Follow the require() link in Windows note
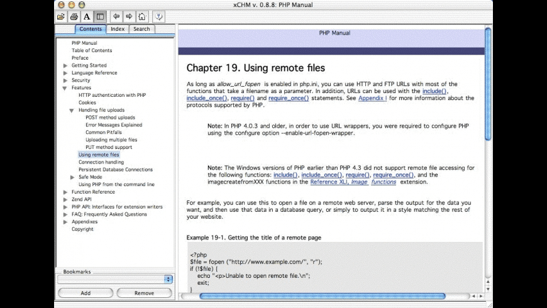 pos(357,175)
